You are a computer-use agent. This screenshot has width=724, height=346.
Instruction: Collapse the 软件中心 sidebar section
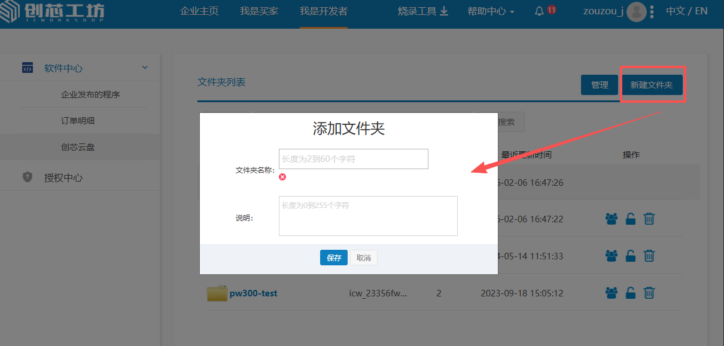145,68
